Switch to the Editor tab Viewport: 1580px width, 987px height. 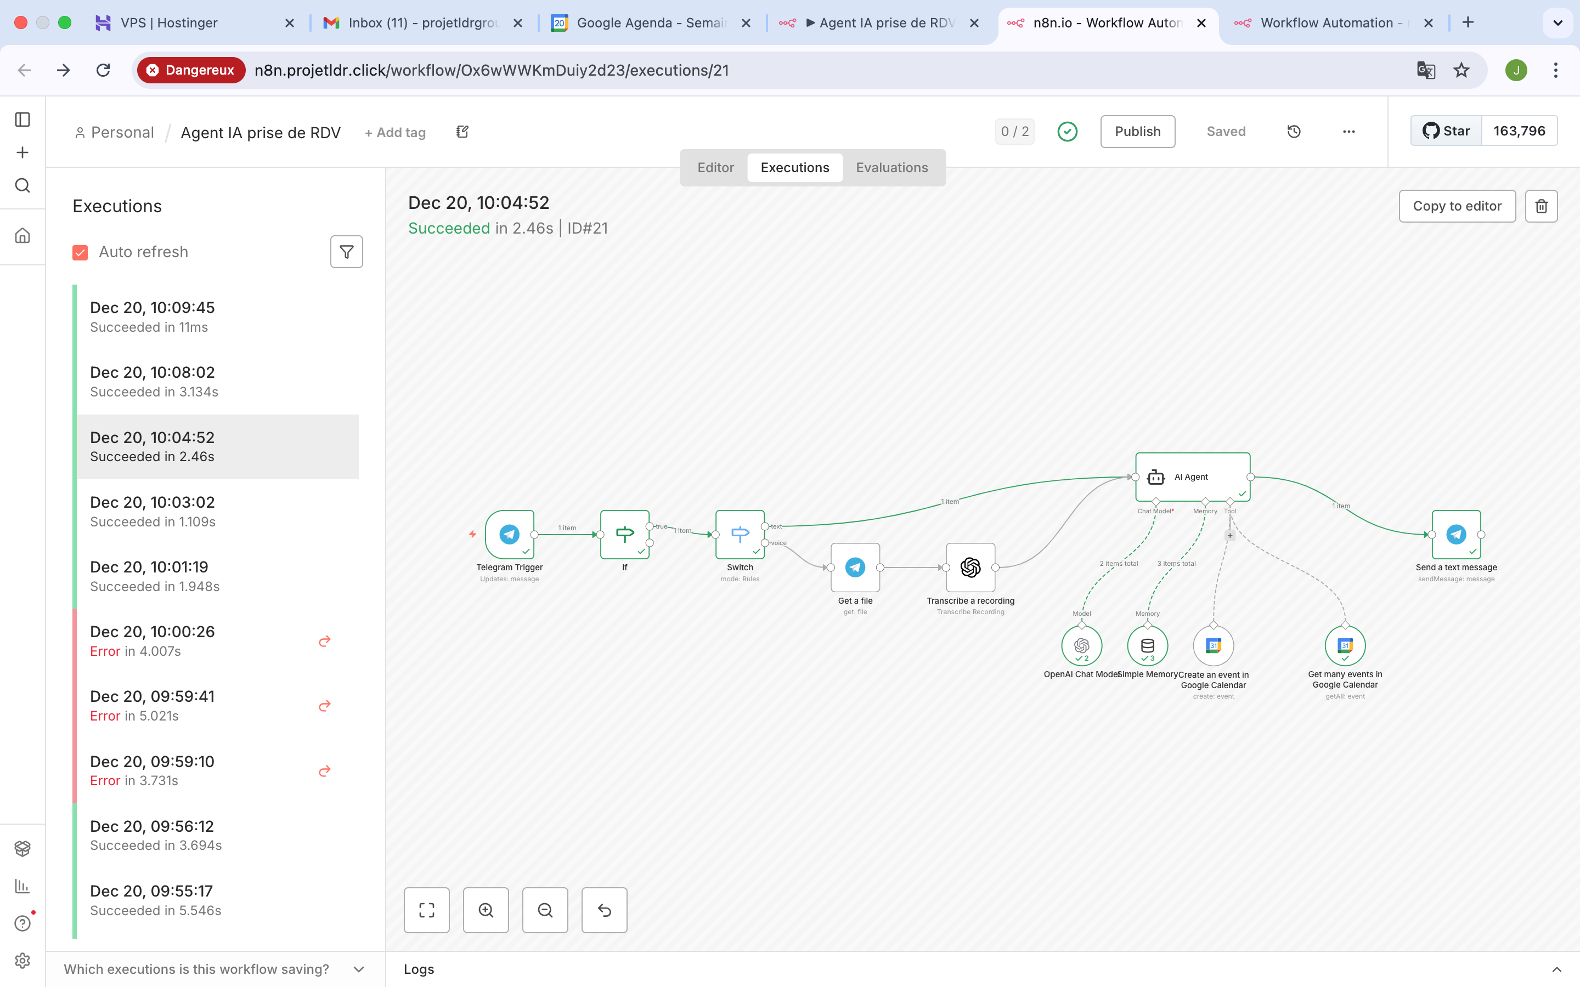click(x=715, y=168)
